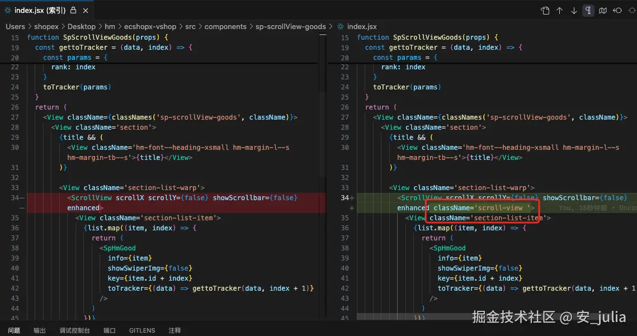Image resolution: width=637 pixels, height=336 pixels.
Task: Go to previous change with up arrow
Action: coord(559,11)
